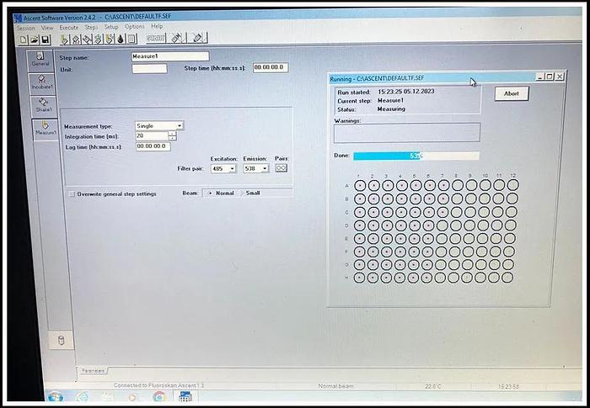Expand the Measurement type Single dropdown
Viewport: 590px width, 408px height.
coord(180,125)
